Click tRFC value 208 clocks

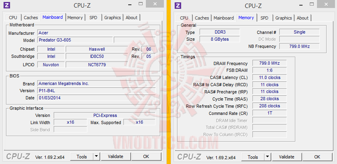[270, 106]
